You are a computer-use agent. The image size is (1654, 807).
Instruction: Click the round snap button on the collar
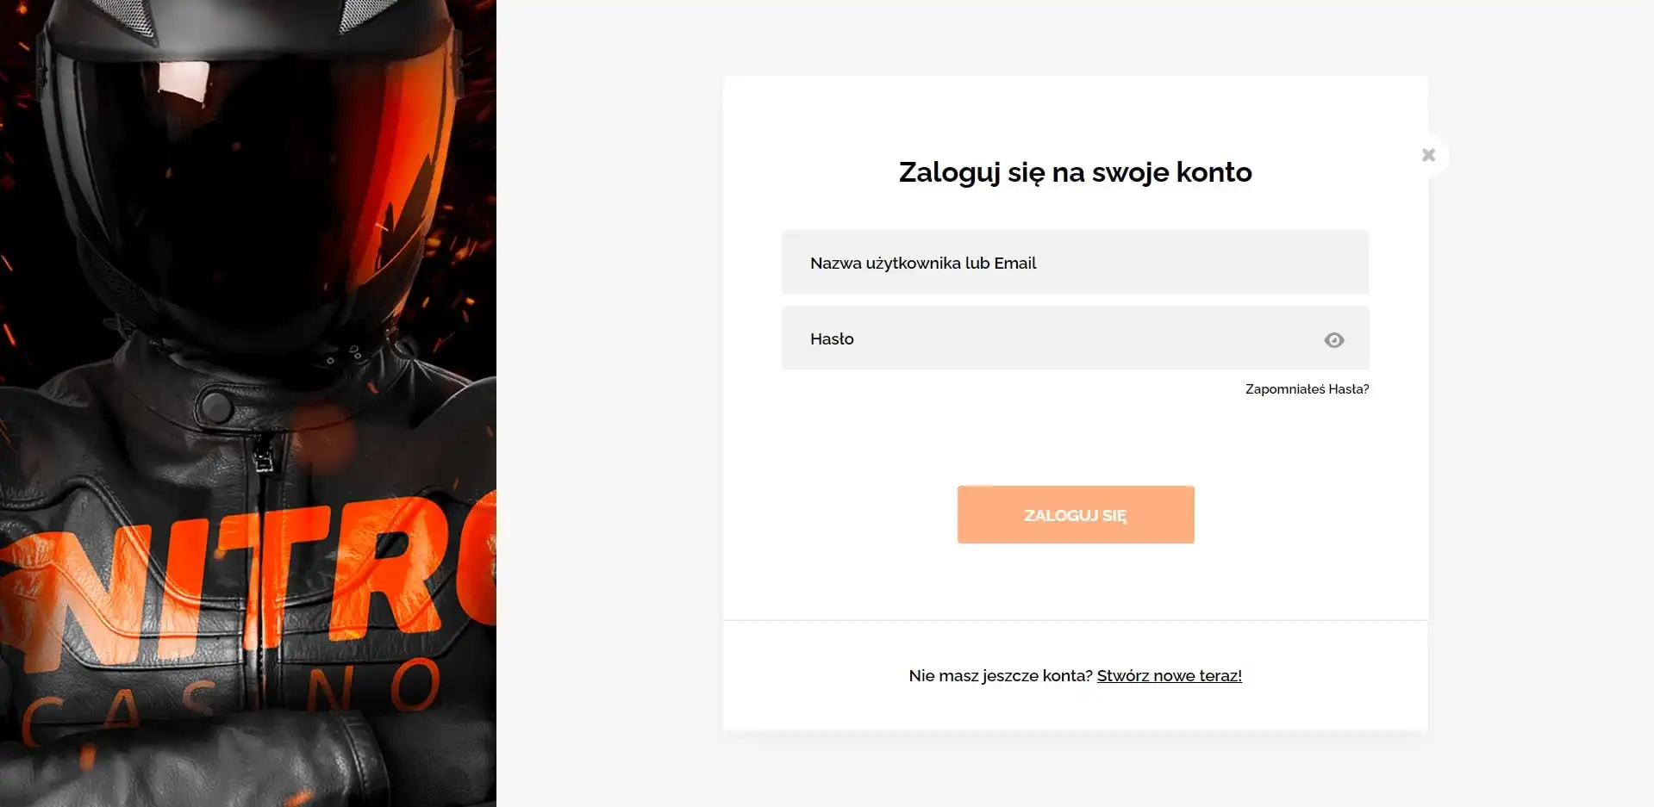215,406
